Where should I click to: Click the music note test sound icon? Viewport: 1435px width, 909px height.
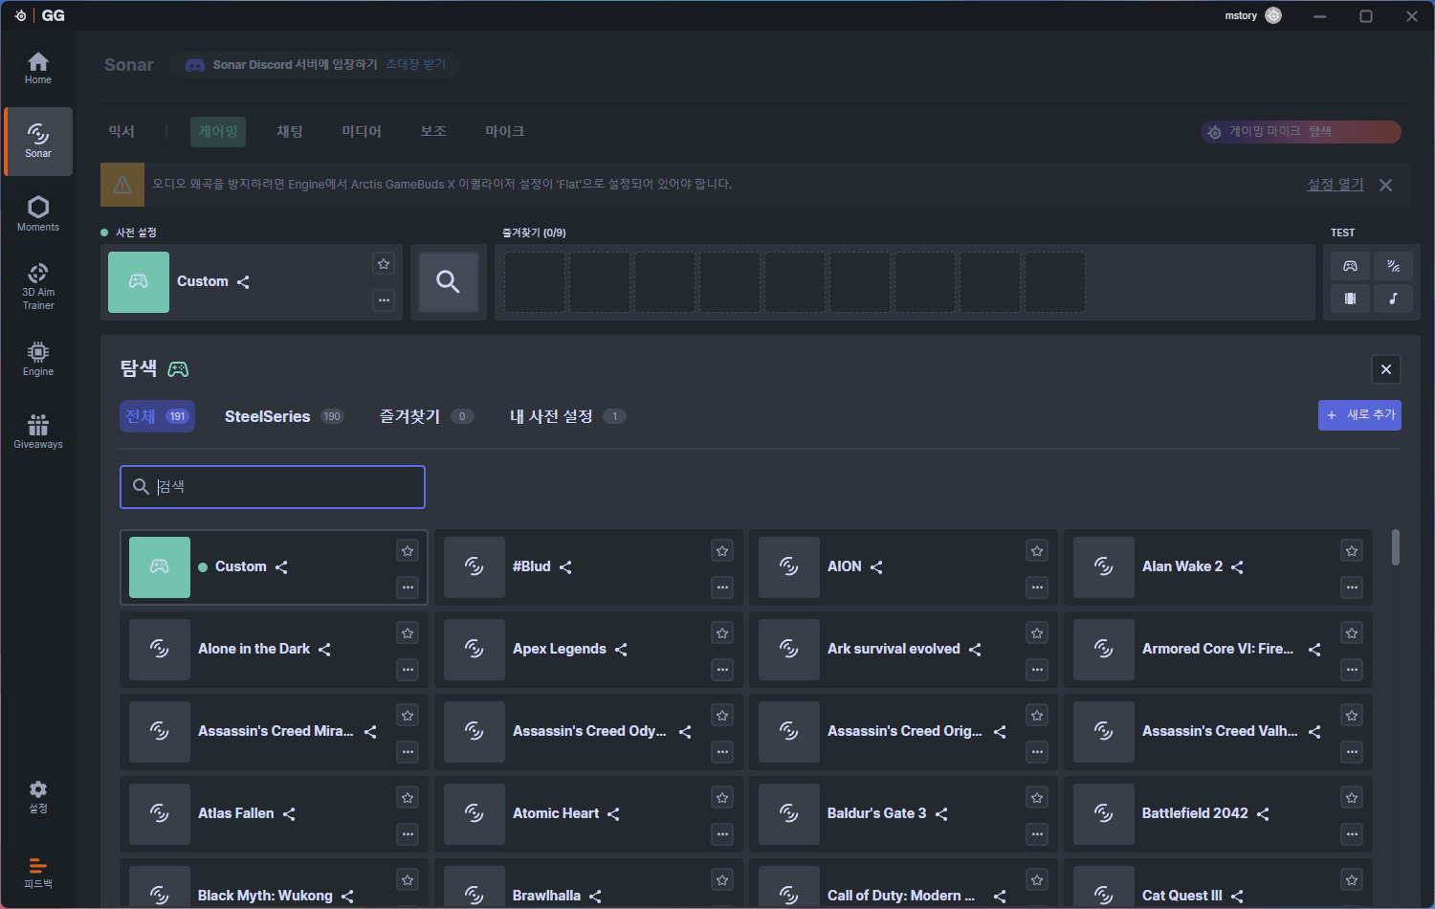point(1393,299)
